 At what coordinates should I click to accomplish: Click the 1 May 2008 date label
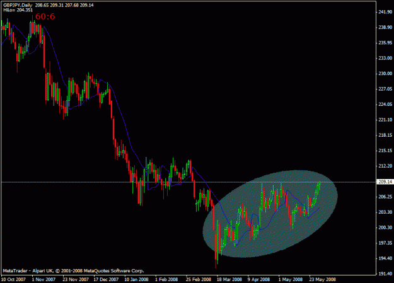tap(291, 279)
